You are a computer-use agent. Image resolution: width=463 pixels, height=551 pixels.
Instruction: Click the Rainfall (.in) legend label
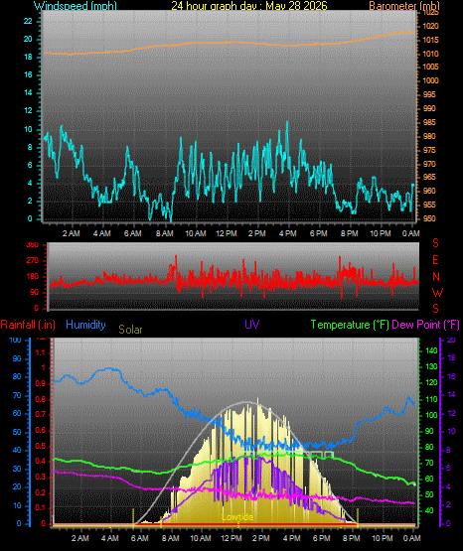click(28, 325)
